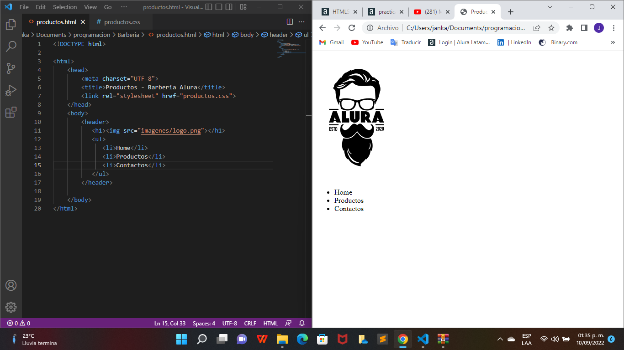Open the View menu
The height and width of the screenshot is (350, 624).
pyautogui.click(x=90, y=7)
